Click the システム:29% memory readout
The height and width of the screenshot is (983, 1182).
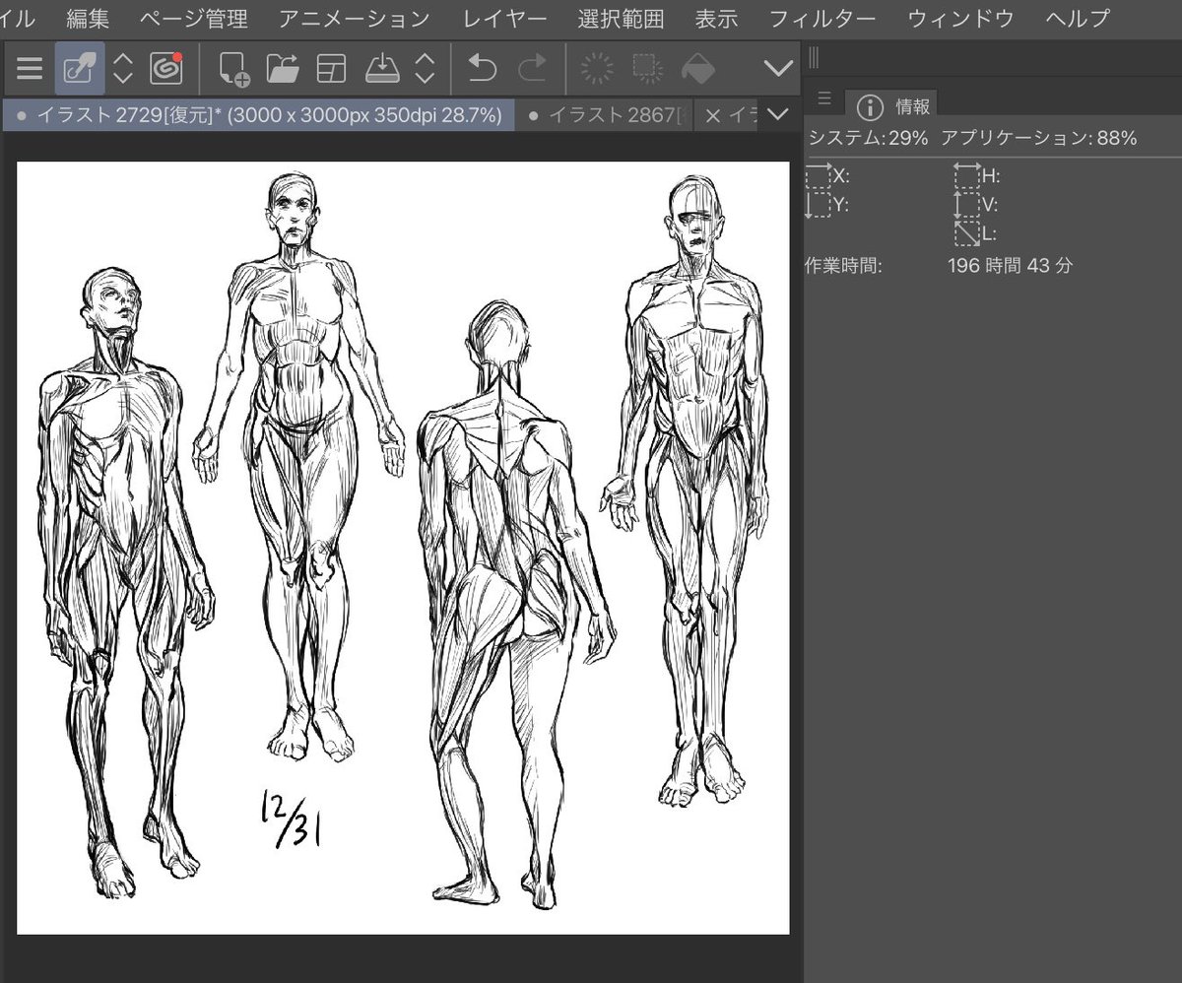(x=868, y=138)
